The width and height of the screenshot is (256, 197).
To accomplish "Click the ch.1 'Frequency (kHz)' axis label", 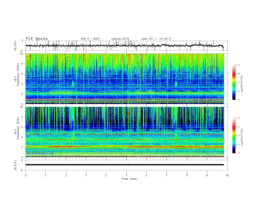I will click(18, 75).
